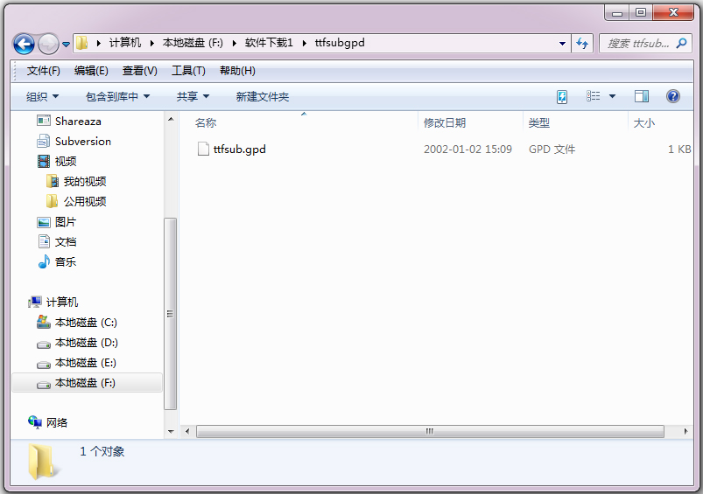Expand the arrow after 计算机 in path
Viewport: 703px width, 494px height.
[x=152, y=44]
